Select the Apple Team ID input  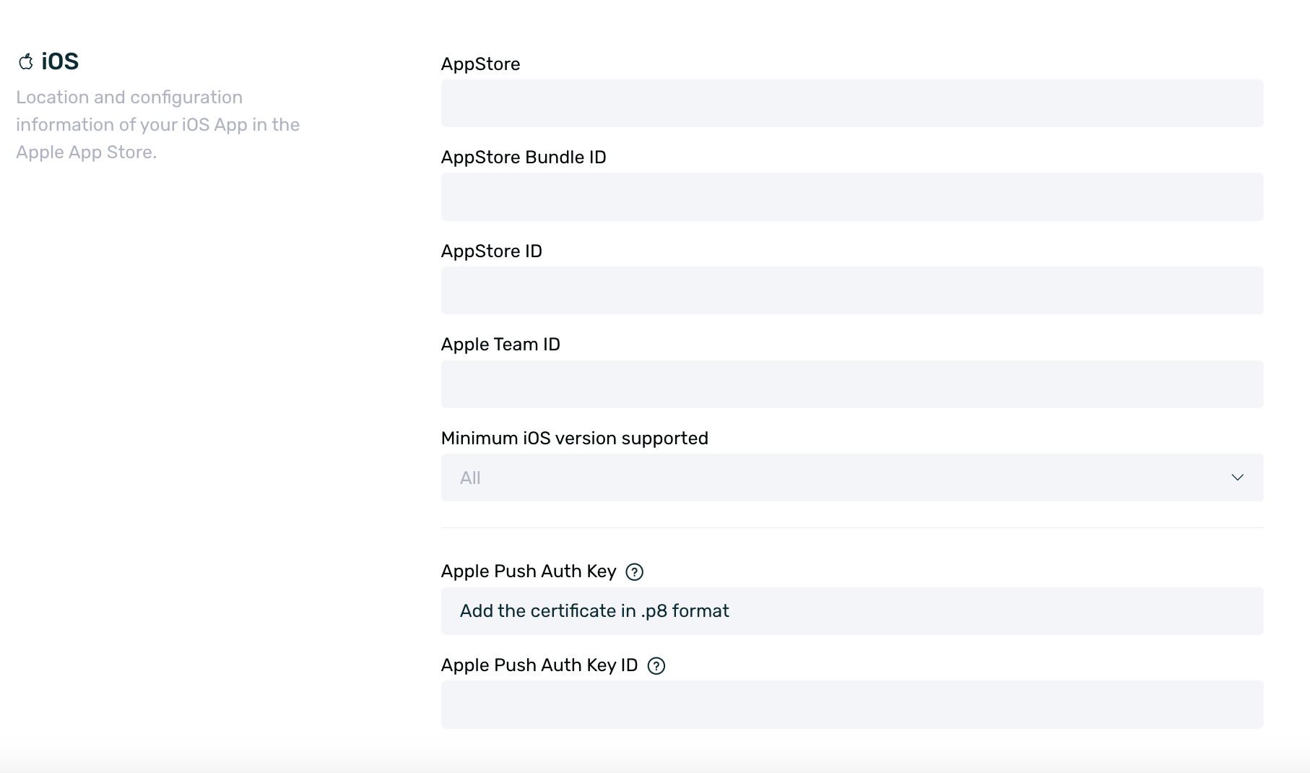click(852, 384)
